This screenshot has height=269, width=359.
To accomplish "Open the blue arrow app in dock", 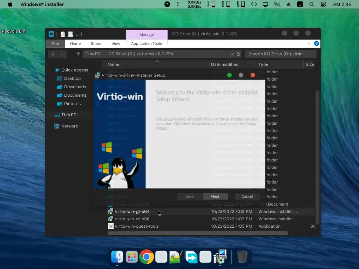I will (191, 257).
